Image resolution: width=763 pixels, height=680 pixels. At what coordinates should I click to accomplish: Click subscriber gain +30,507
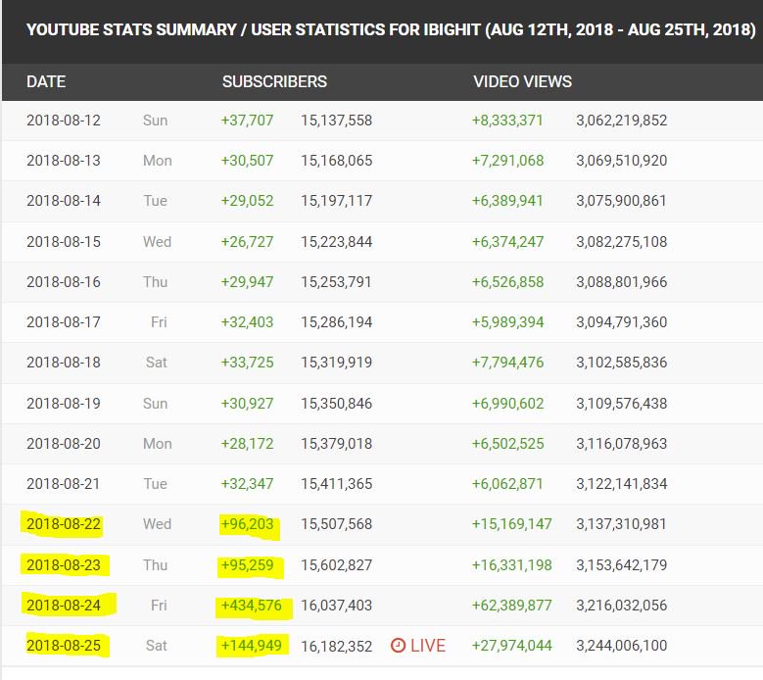click(x=247, y=161)
